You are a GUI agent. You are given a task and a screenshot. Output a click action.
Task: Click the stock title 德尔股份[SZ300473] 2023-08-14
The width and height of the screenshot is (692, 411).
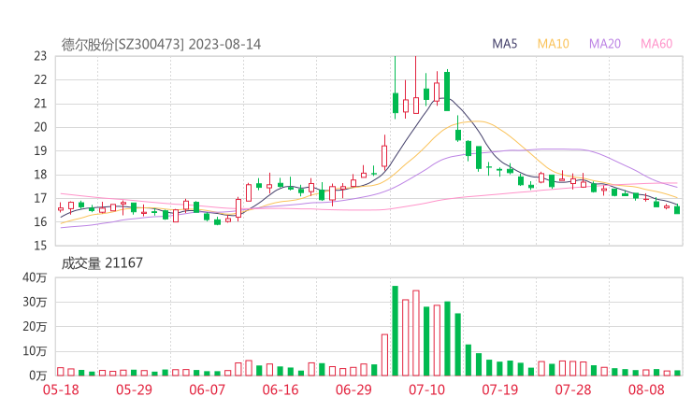161,45
